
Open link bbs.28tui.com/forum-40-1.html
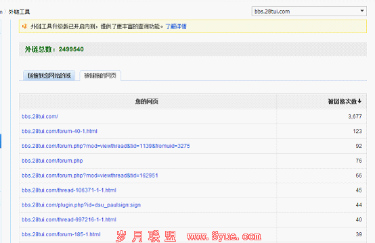point(60,131)
